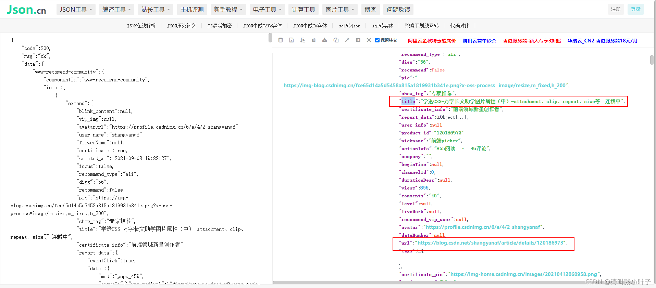The height and width of the screenshot is (288, 656).
Task: Open the 阿里云金秋特惠超底价 ad link
Action: 432,40
